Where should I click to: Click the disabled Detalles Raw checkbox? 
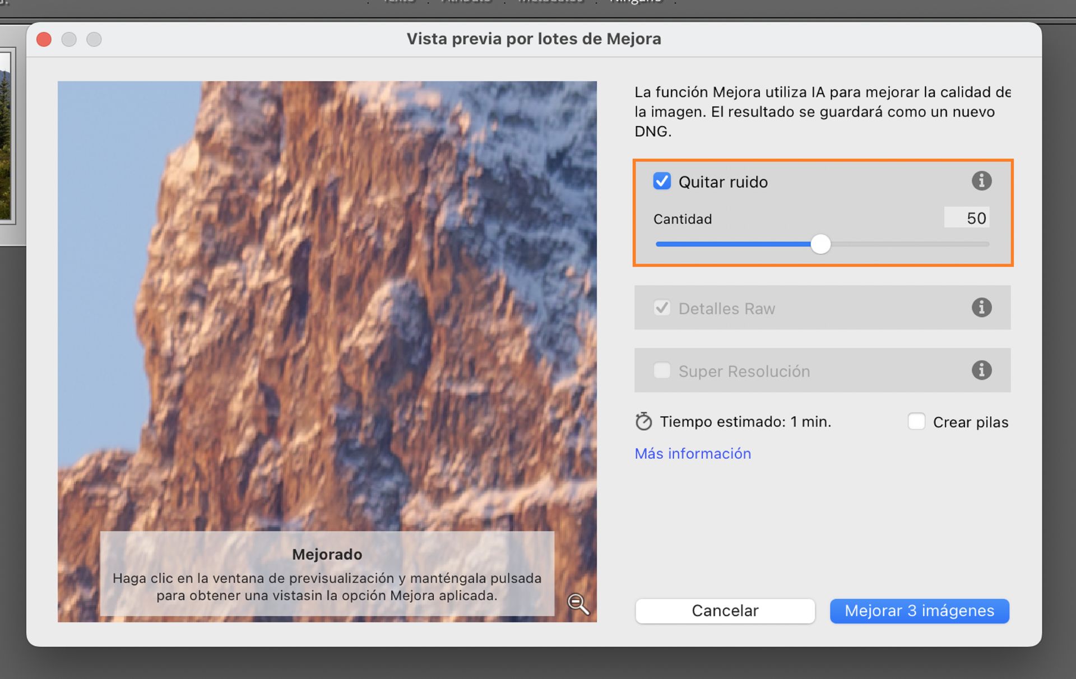point(662,307)
